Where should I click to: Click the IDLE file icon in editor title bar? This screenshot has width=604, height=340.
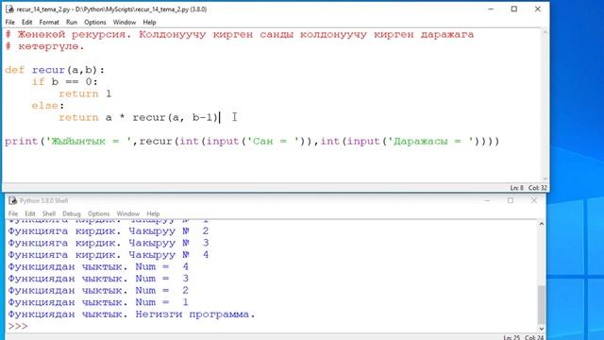[x=9, y=8]
